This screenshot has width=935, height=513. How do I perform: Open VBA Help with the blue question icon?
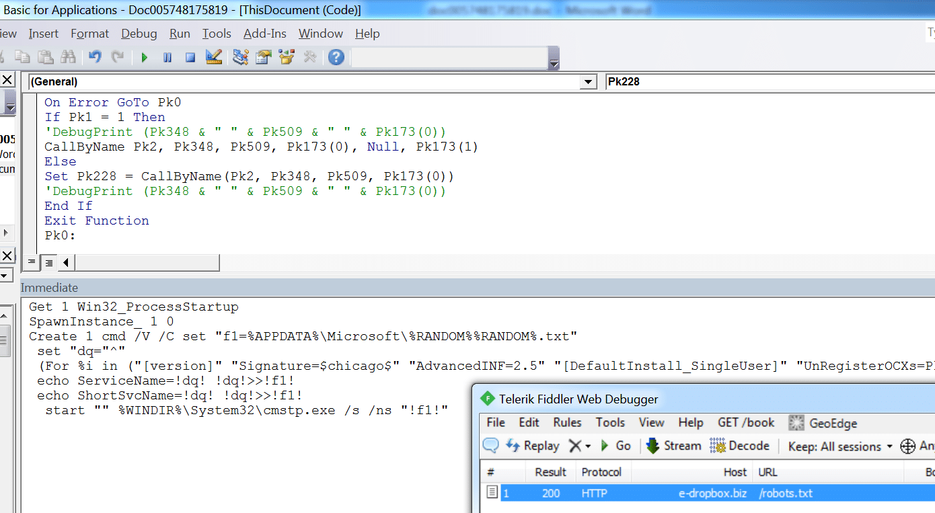[x=336, y=57]
